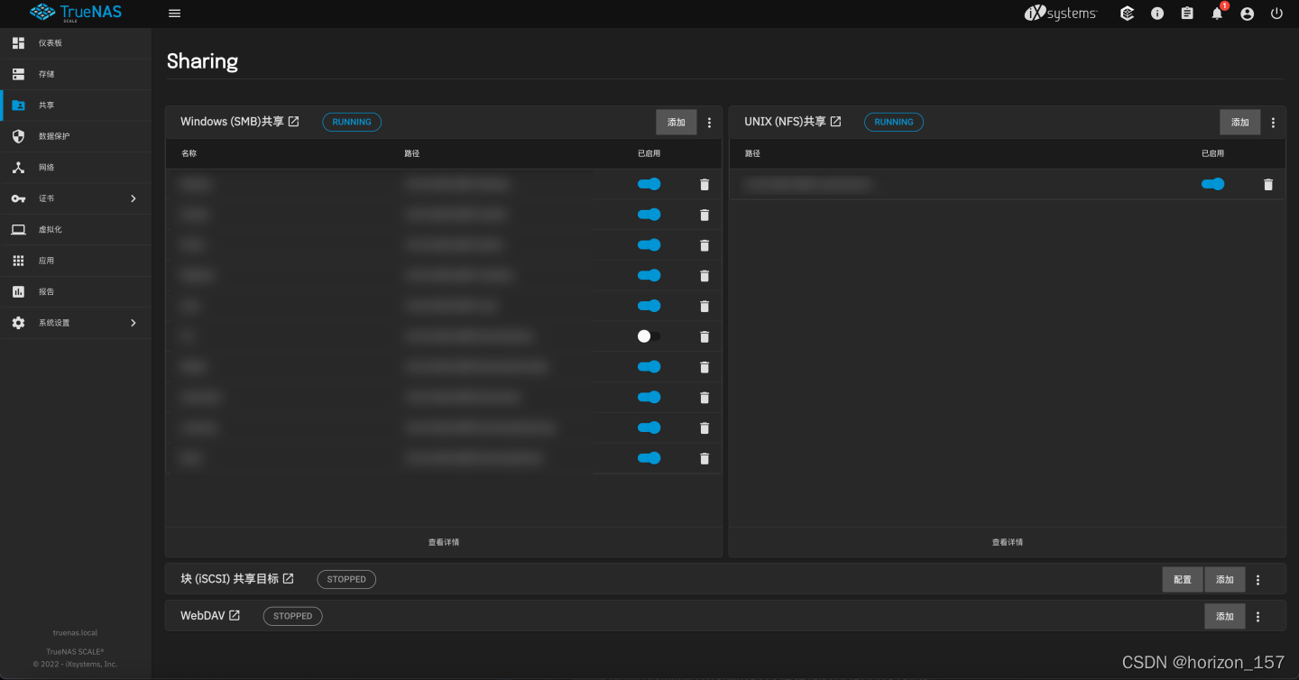1299x680 pixels.
Task: Open external link icon beside 块 (iSCSI) 共享目标
Action: click(x=289, y=579)
